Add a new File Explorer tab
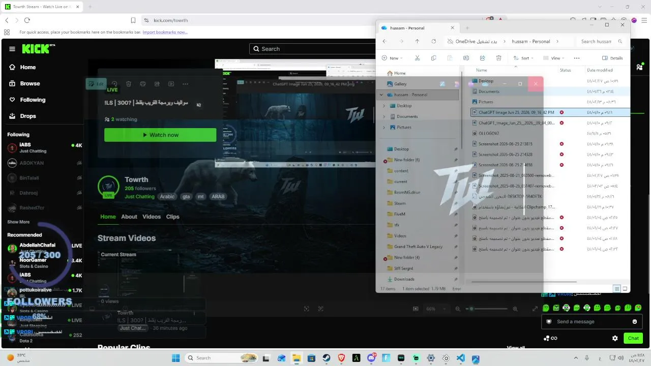 coord(467,28)
